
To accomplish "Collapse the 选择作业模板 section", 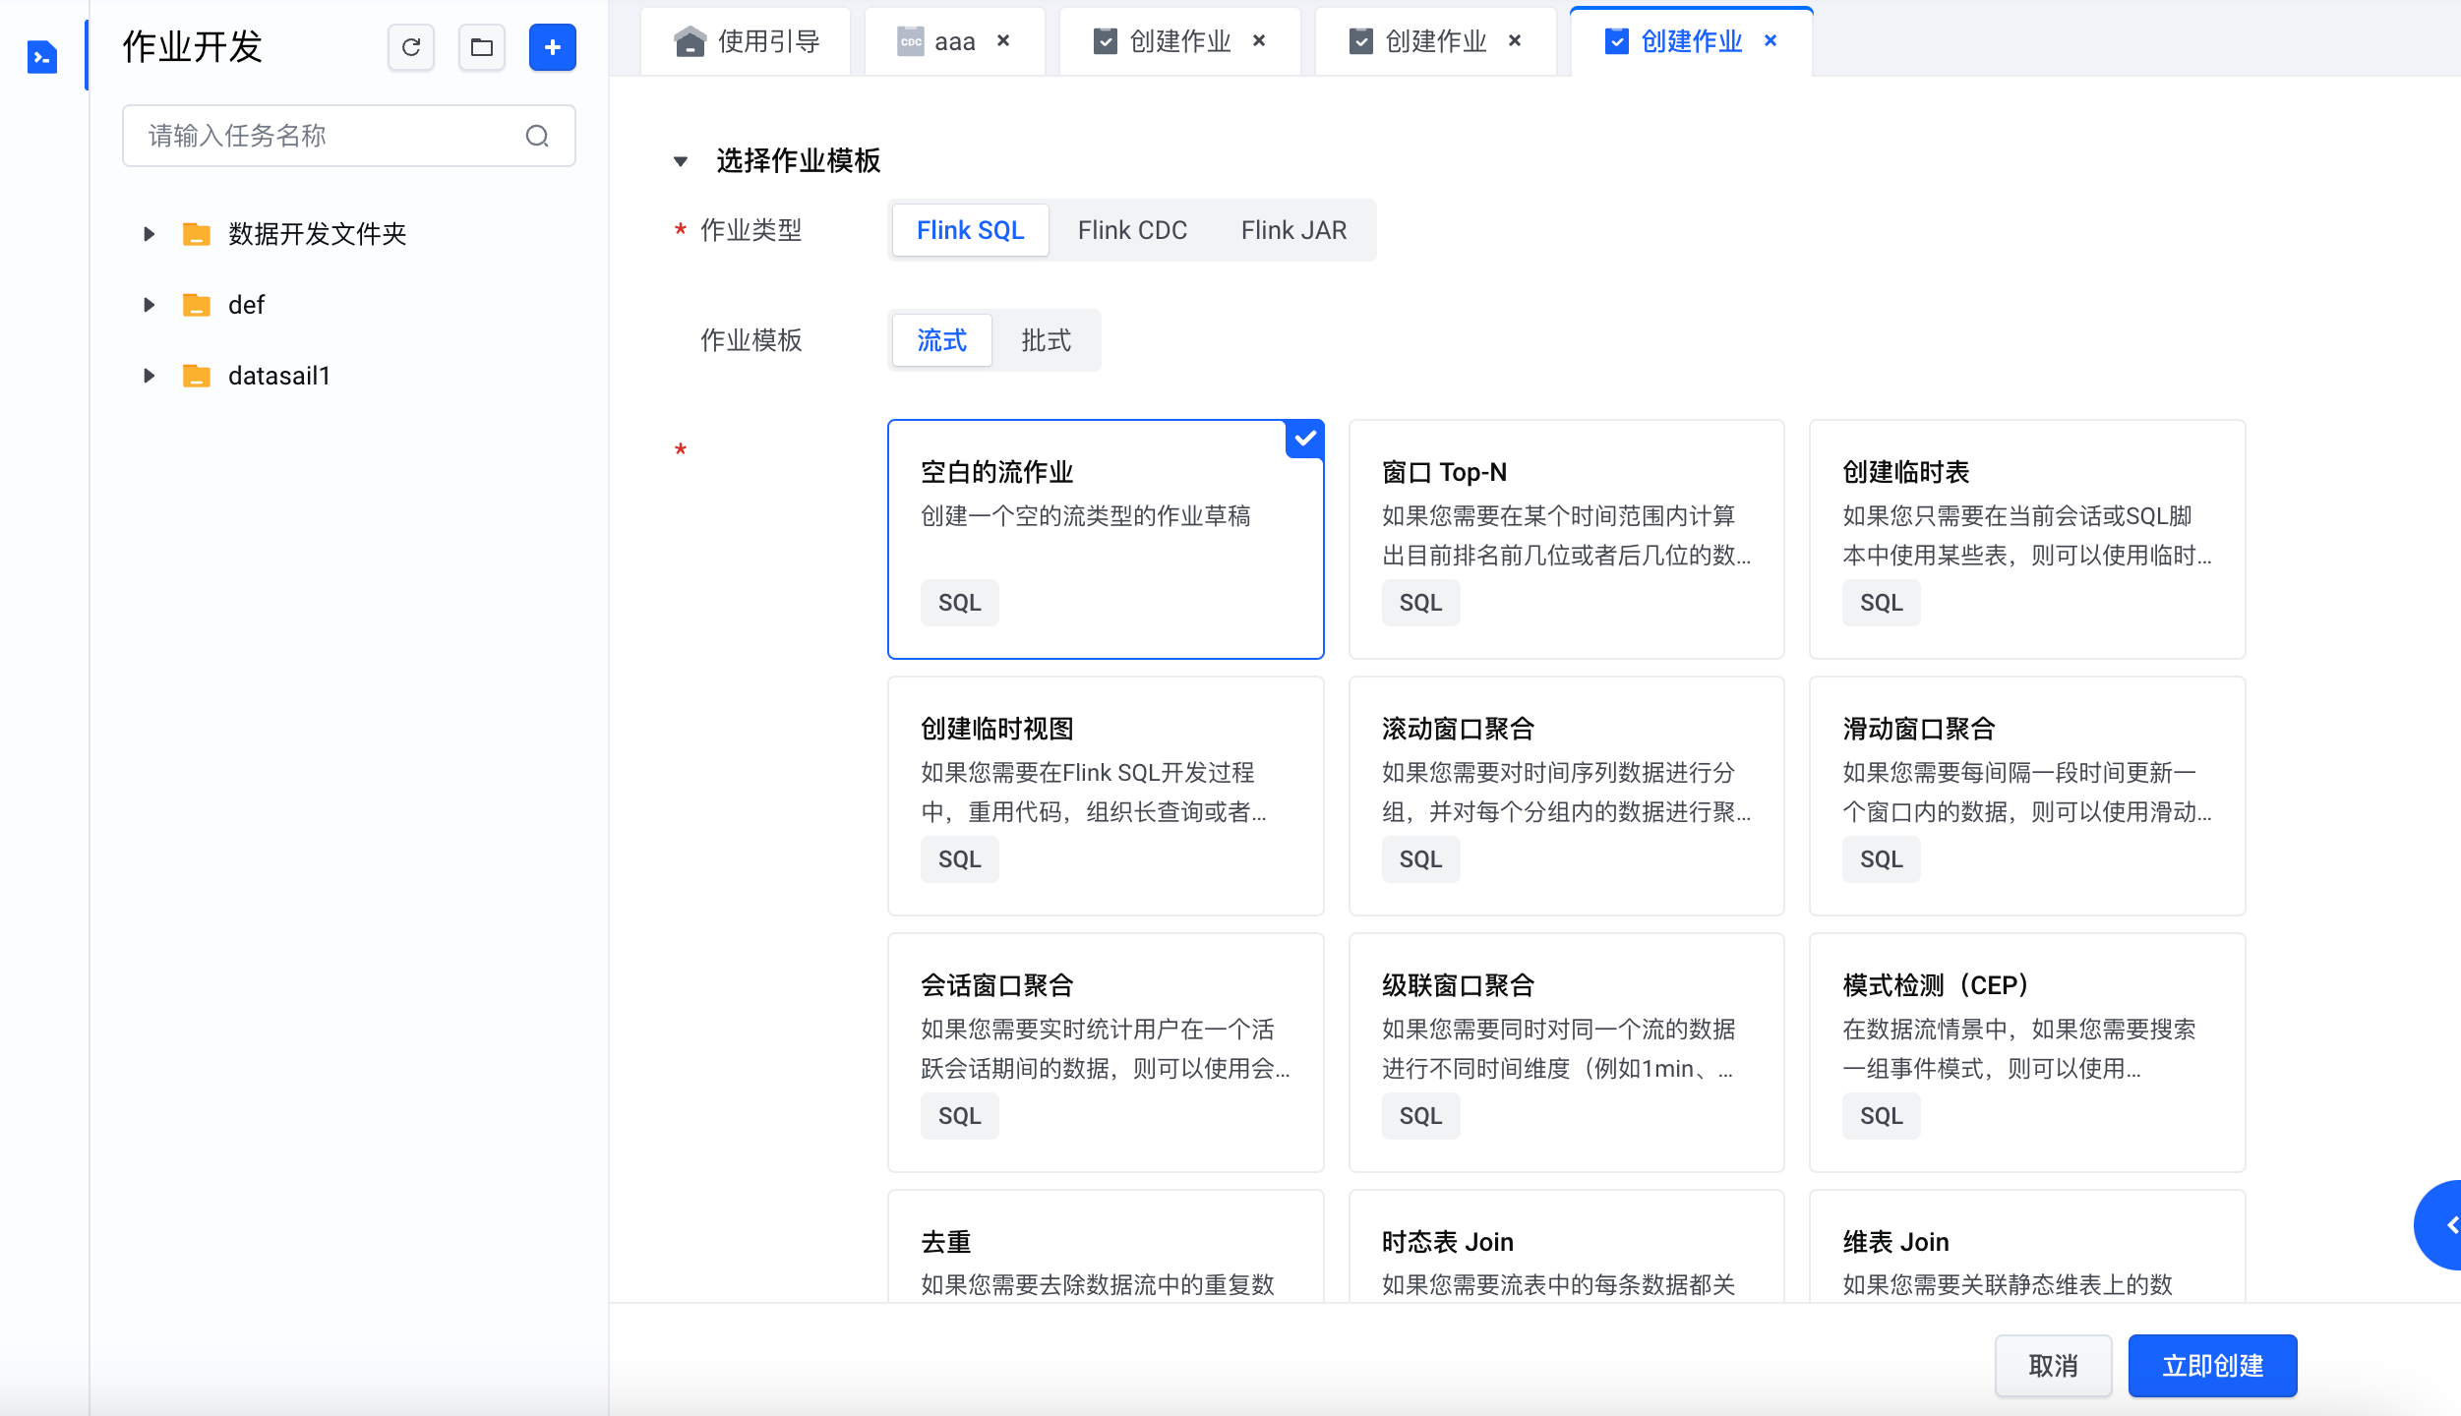I will pos(681,161).
